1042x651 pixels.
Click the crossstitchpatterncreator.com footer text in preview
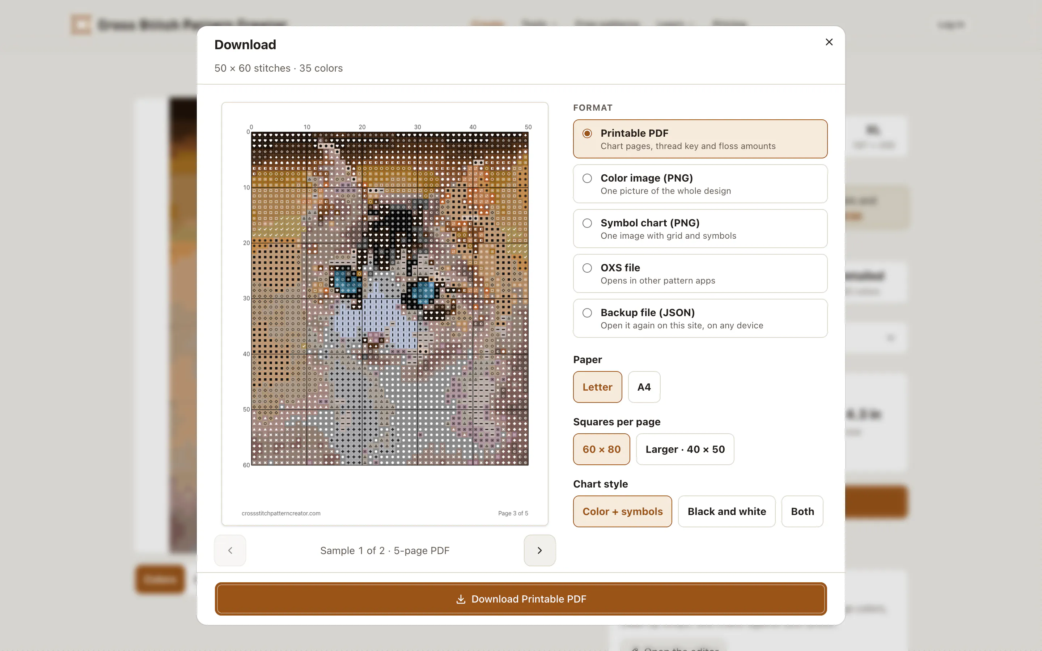pos(281,513)
